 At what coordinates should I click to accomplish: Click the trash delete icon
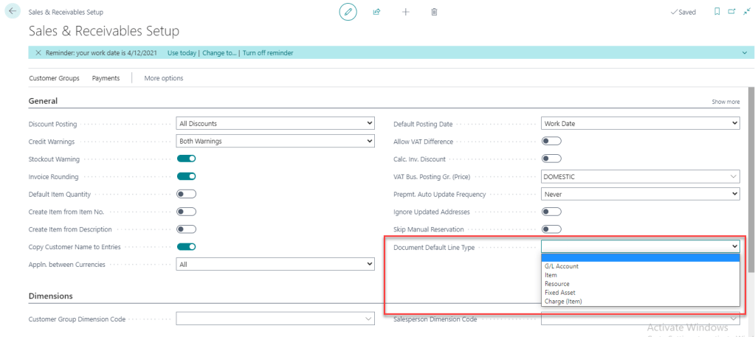(x=434, y=13)
